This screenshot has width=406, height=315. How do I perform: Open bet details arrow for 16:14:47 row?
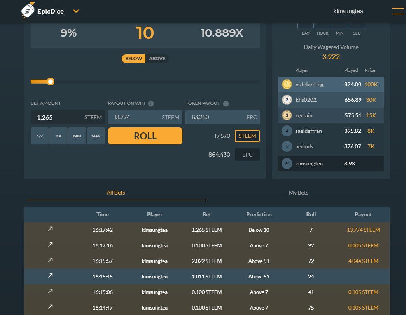coord(51,306)
